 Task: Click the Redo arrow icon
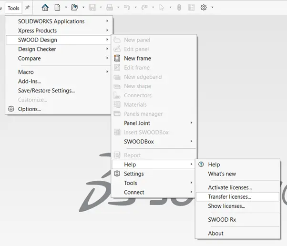pyautogui.click(x=144, y=8)
